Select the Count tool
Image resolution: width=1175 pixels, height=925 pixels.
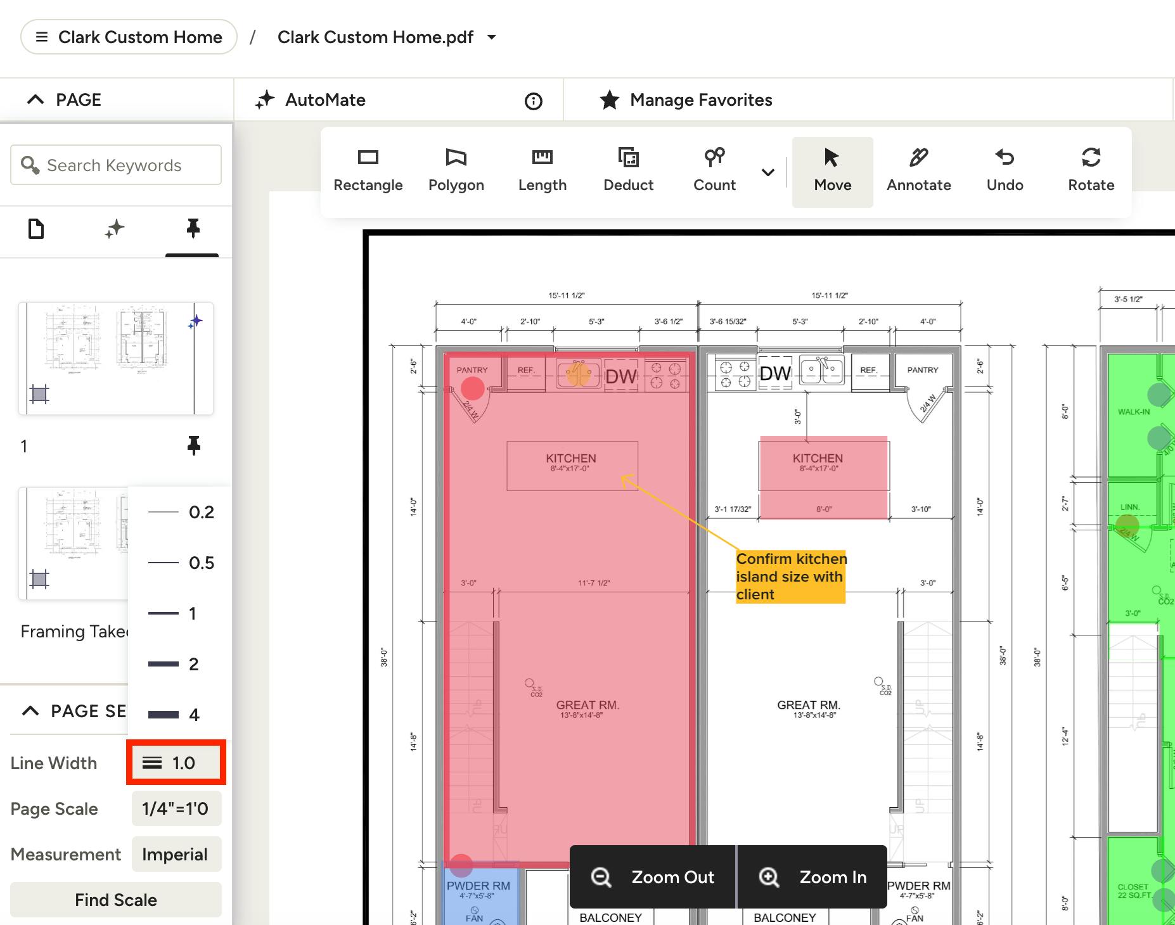click(714, 171)
